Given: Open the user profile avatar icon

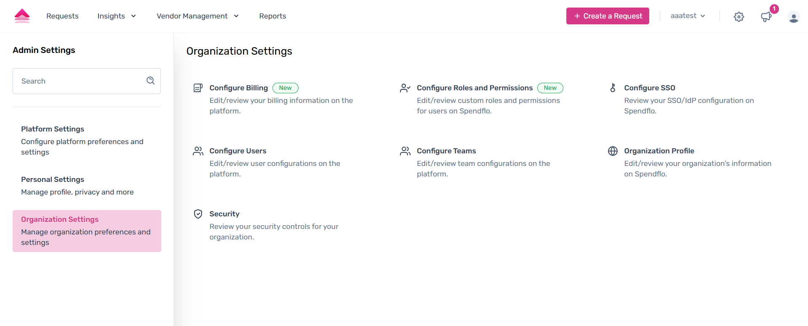Looking at the screenshot, I should click(793, 17).
